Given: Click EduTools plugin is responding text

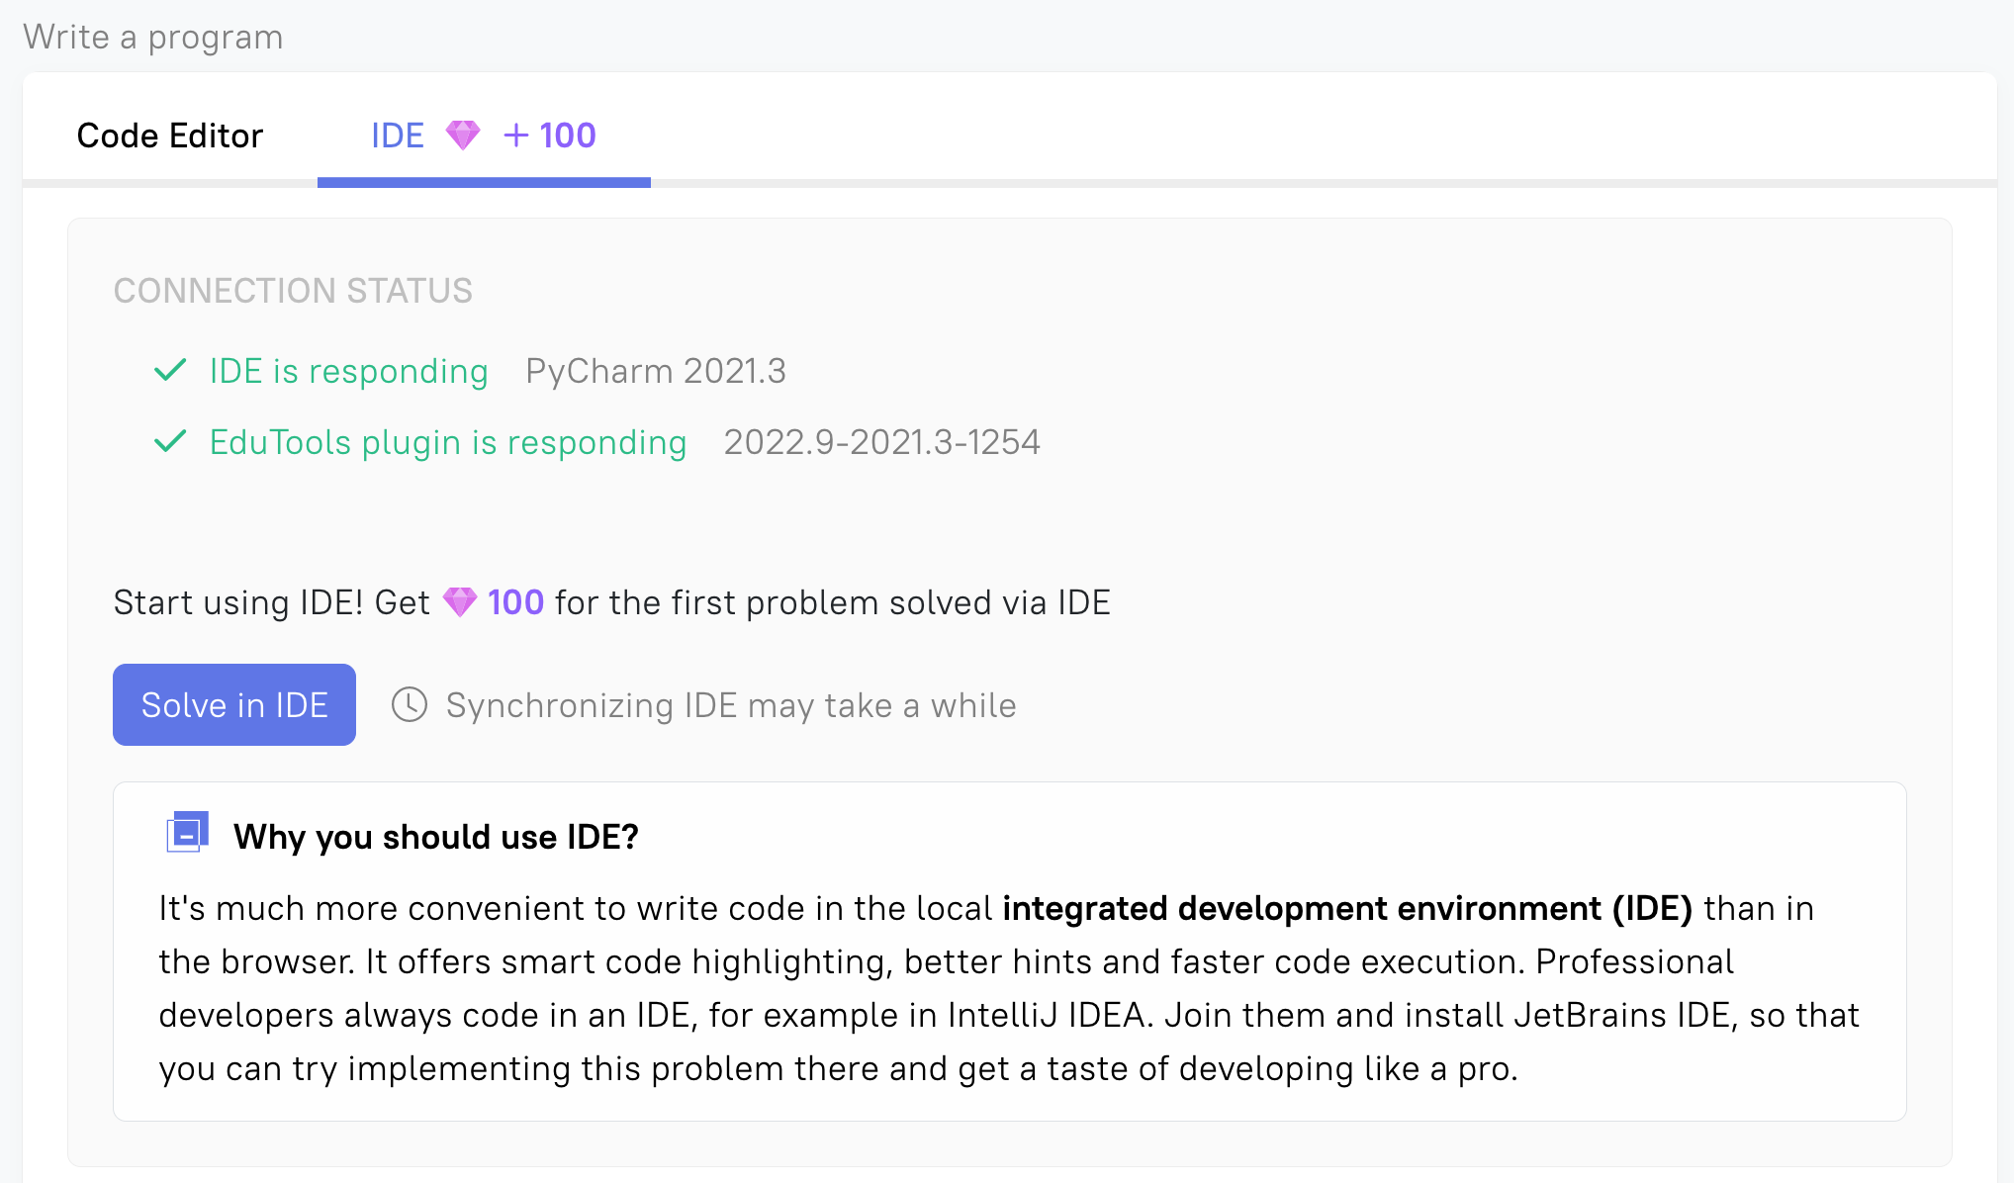Looking at the screenshot, I should coord(447,442).
